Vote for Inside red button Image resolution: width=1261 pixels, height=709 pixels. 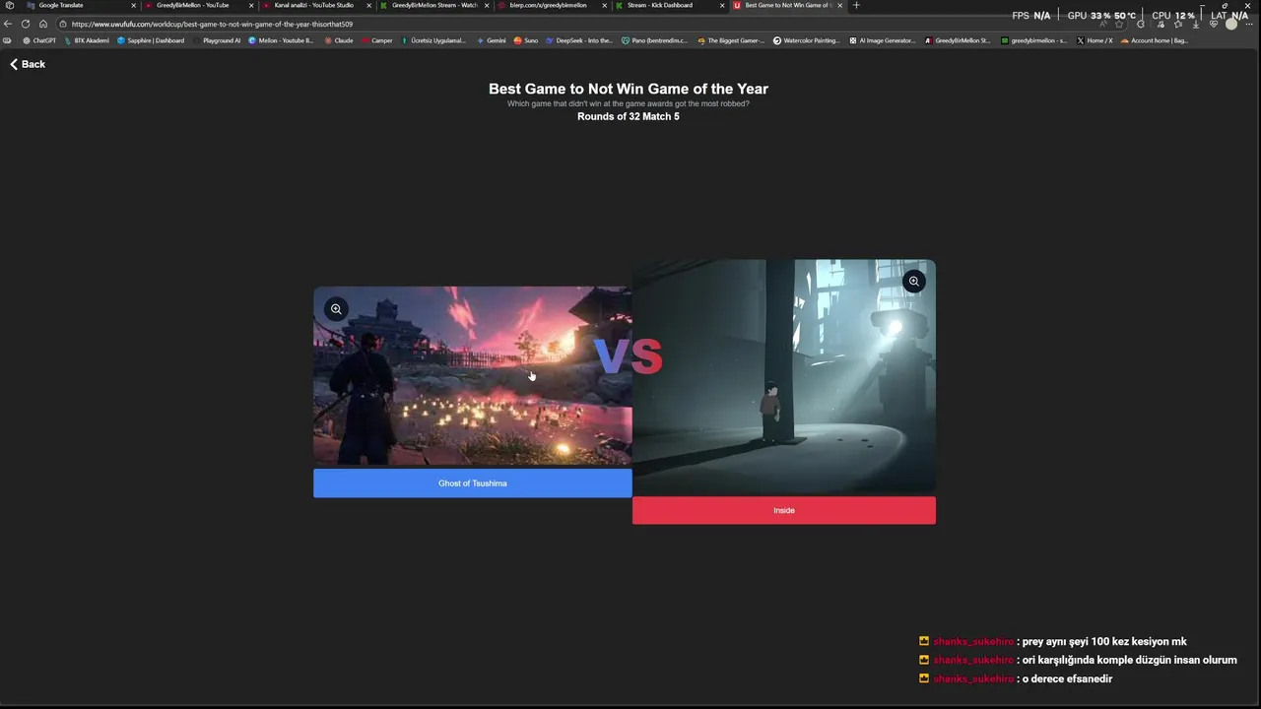tap(784, 510)
